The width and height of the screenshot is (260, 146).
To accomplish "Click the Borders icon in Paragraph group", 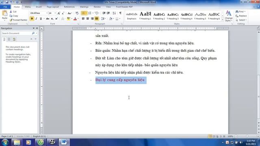I will pyautogui.click(x=117, y=19).
